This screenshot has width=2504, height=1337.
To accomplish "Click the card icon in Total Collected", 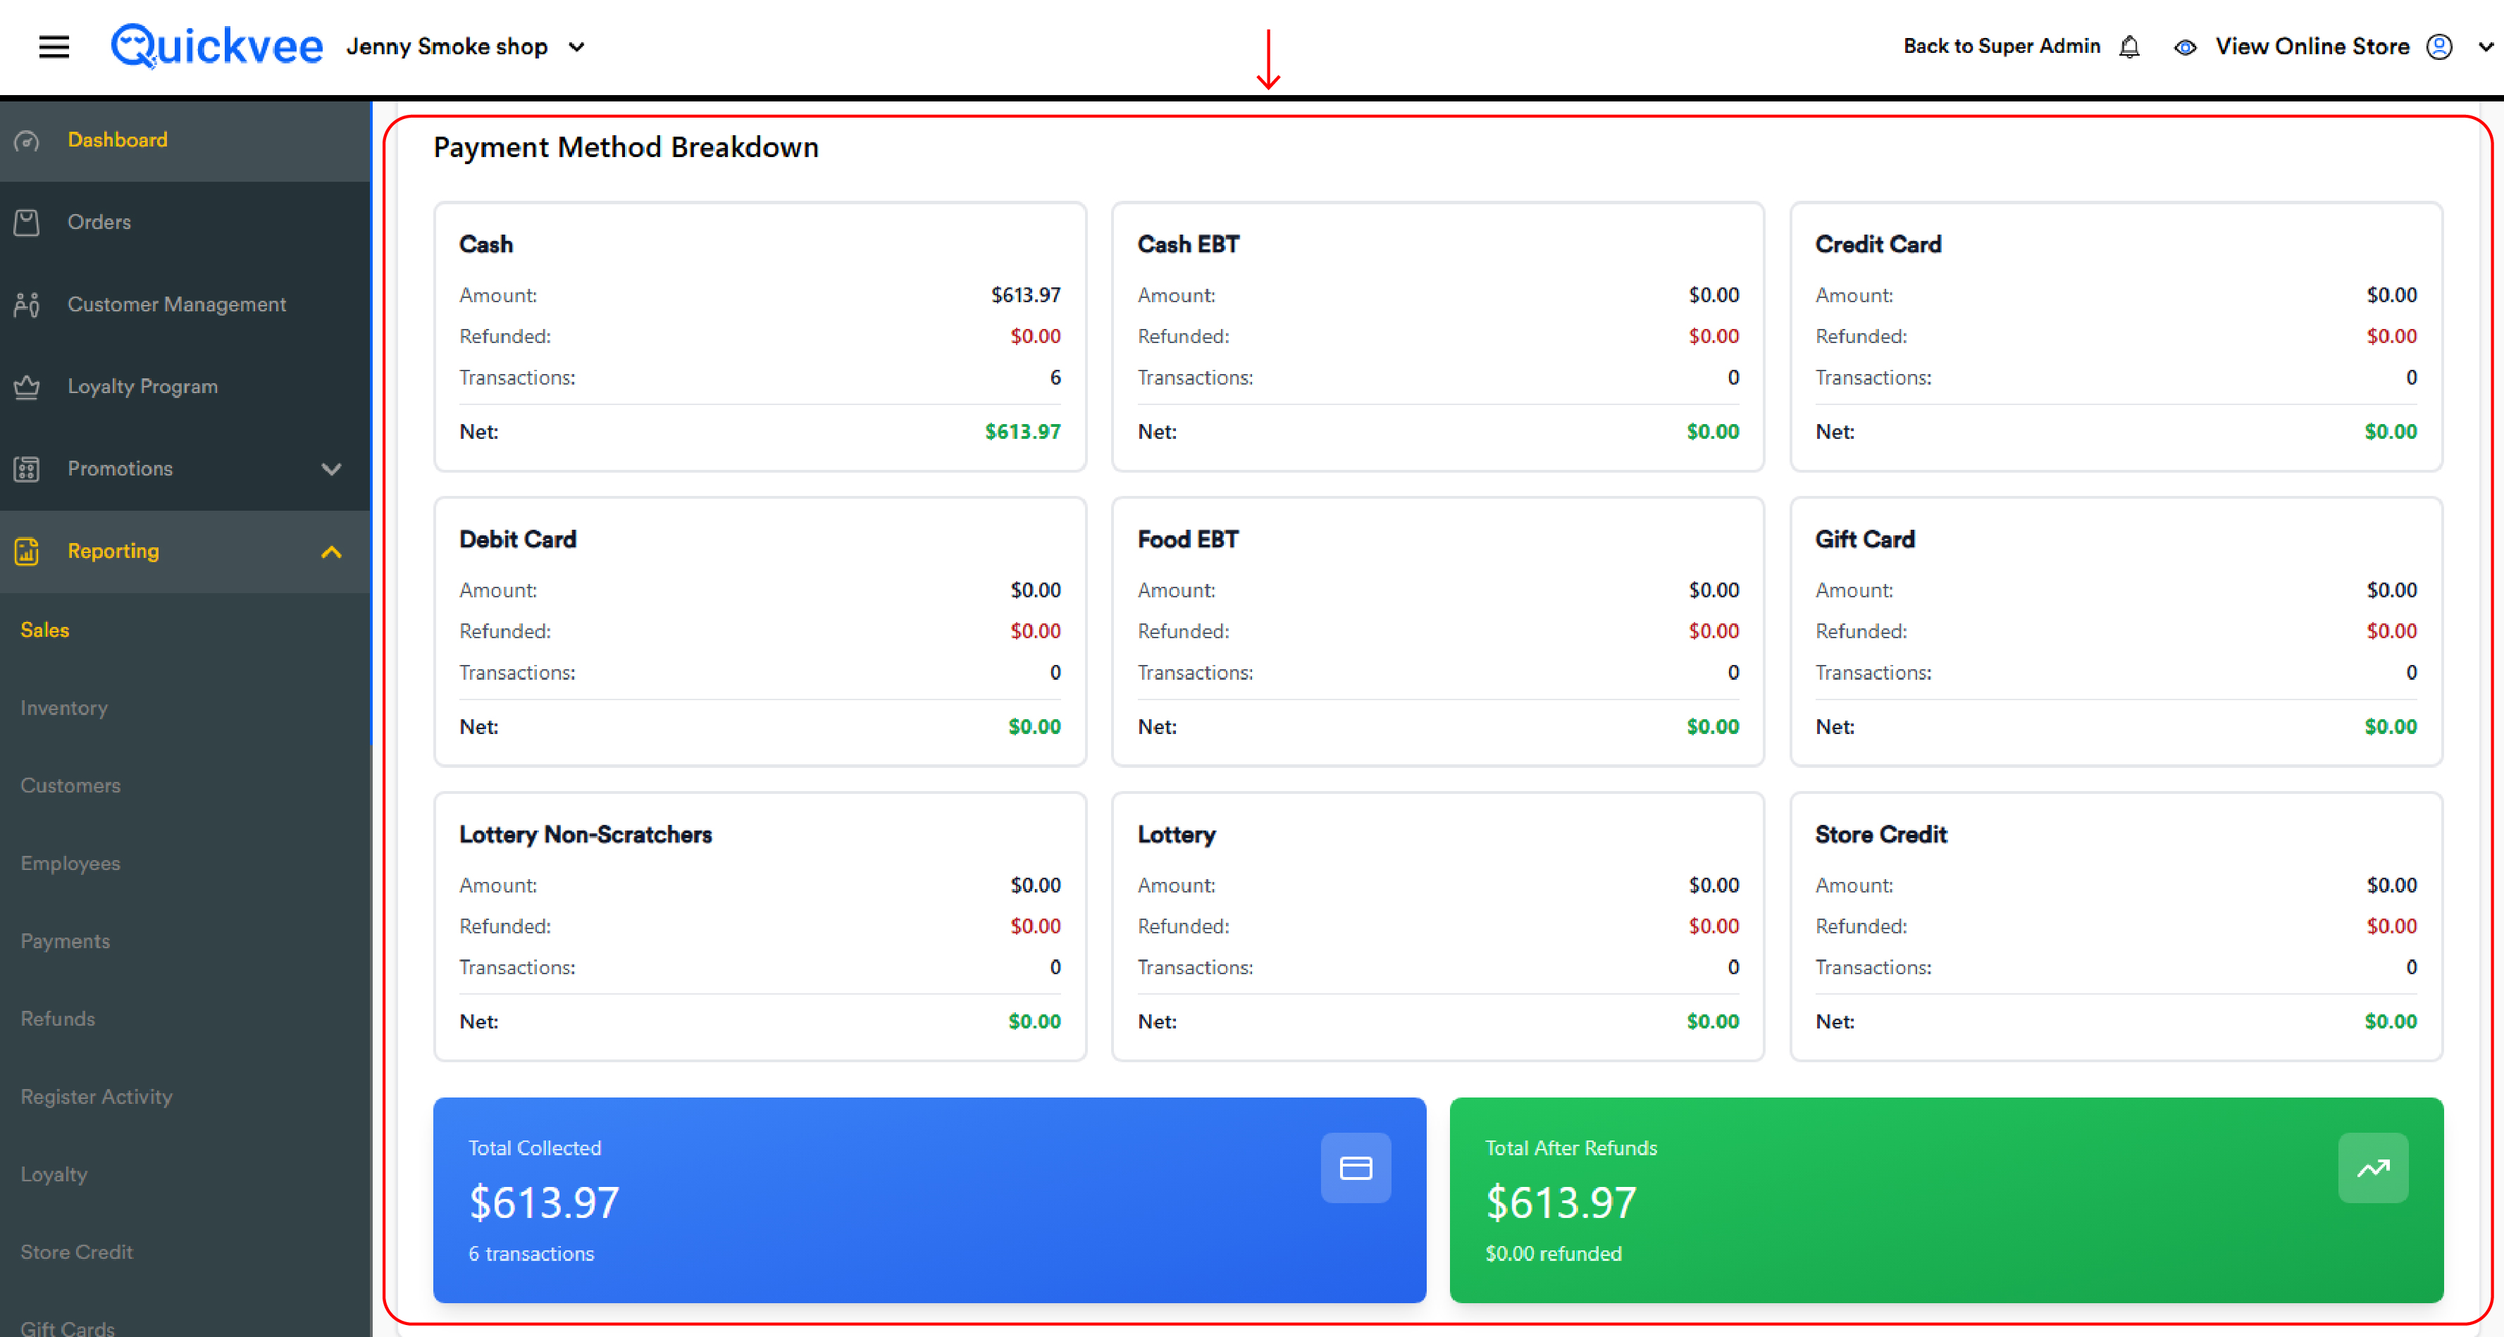I will [x=1355, y=1167].
